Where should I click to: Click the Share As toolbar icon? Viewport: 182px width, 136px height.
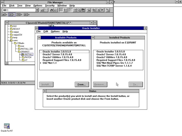coord(51,10)
